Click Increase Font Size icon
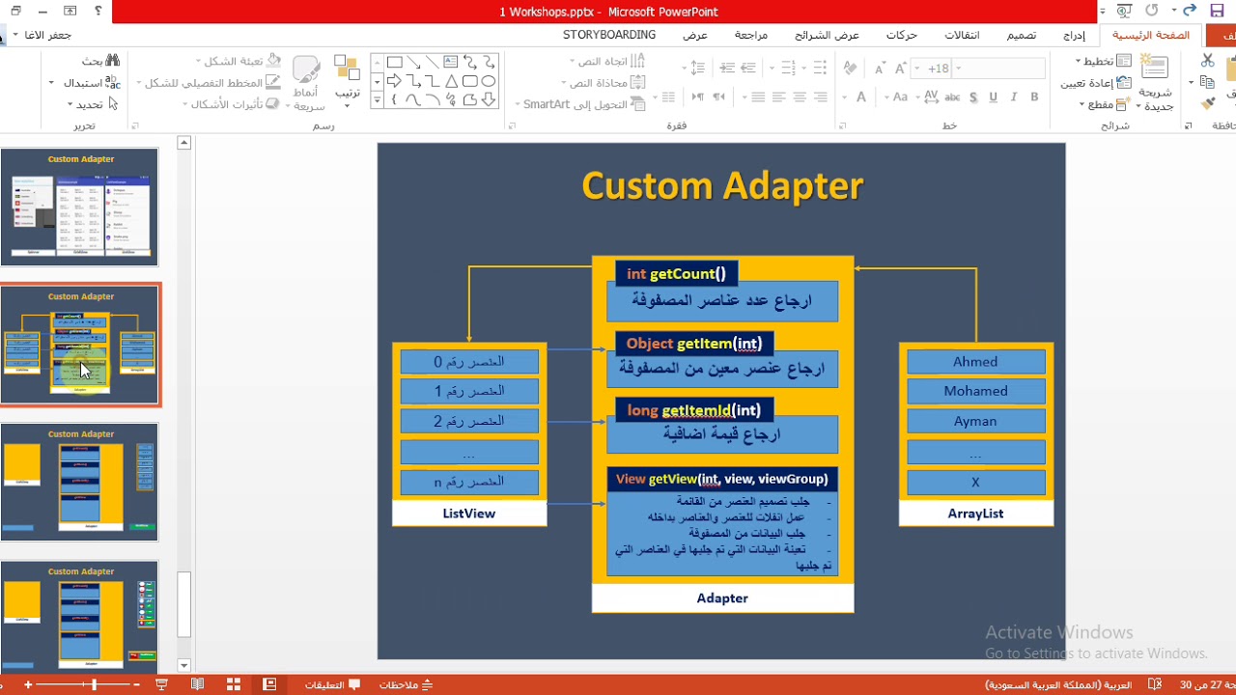 pyautogui.click(x=901, y=69)
